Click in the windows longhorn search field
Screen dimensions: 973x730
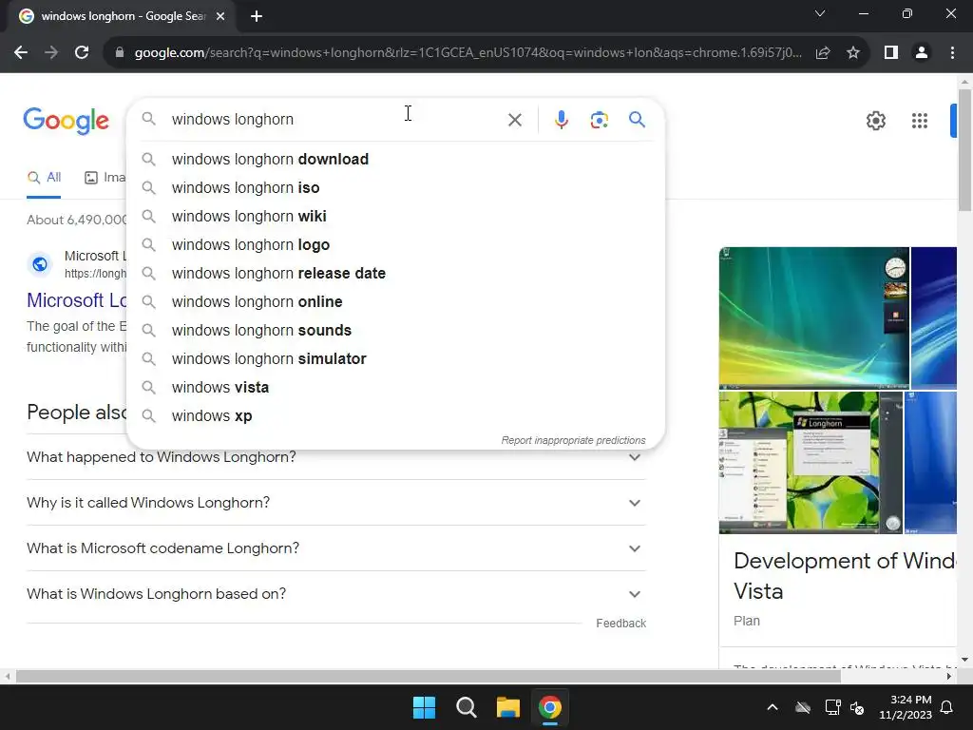pos(335,119)
